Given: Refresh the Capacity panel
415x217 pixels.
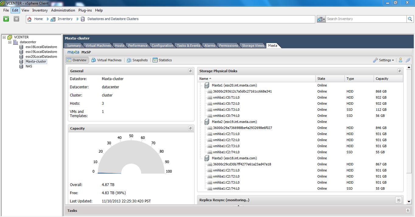Looking at the screenshot, I should (x=190, y=128).
